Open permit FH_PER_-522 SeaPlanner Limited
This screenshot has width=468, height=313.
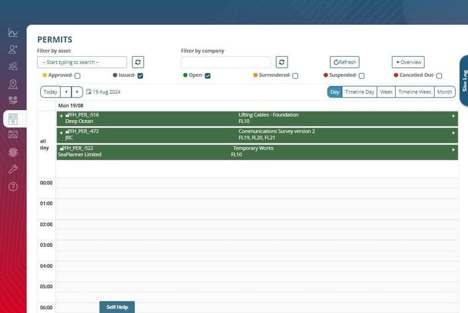[257, 152]
